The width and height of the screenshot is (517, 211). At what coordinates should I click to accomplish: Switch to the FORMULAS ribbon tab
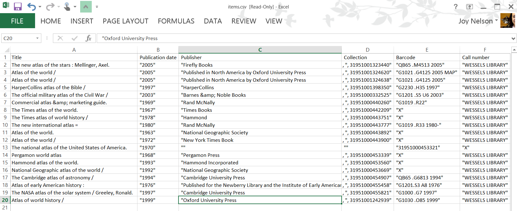176,21
